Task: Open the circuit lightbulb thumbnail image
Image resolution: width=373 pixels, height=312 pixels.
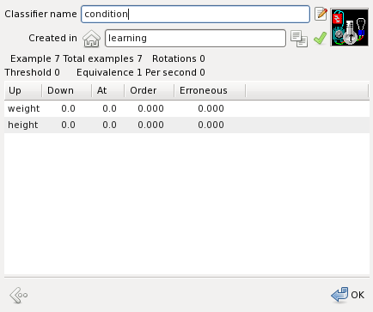Action: (350, 28)
